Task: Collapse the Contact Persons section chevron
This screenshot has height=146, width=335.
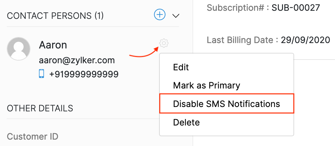Action: click(x=175, y=15)
